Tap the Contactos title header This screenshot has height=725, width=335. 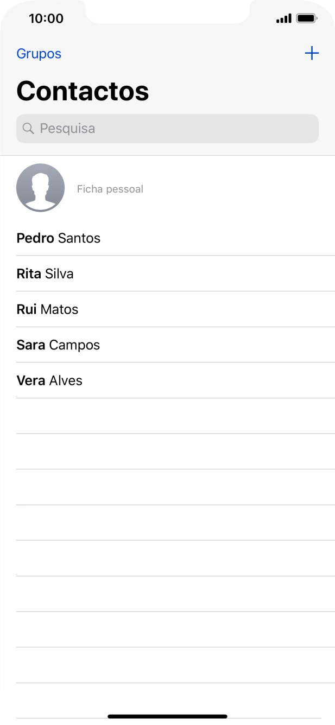pyautogui.click(x=83, y=90)
